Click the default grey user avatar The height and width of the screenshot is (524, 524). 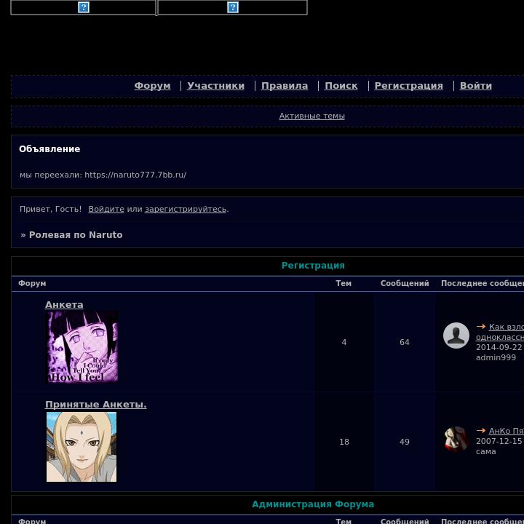[456, 336]
